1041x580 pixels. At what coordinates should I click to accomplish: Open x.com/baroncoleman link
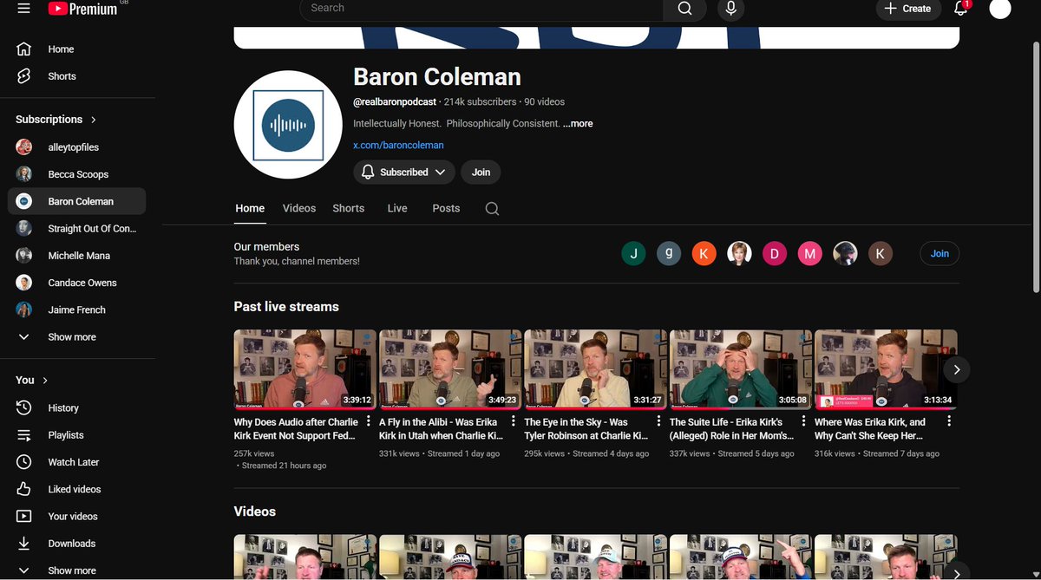click(x=398, y=146)
